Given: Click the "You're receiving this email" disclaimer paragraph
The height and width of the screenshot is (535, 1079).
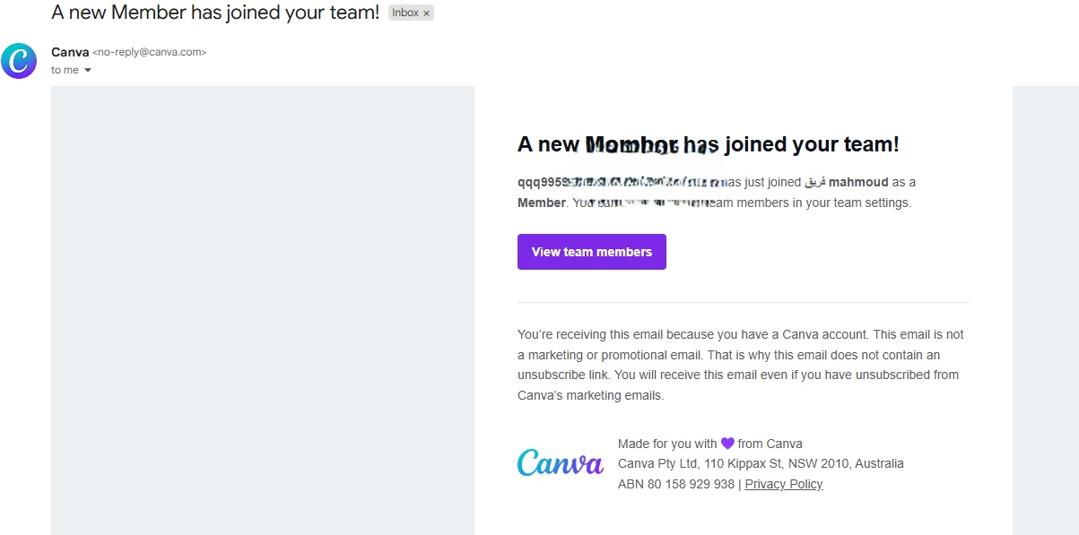Looking at the screenshot, I should [x=740, y=365].
